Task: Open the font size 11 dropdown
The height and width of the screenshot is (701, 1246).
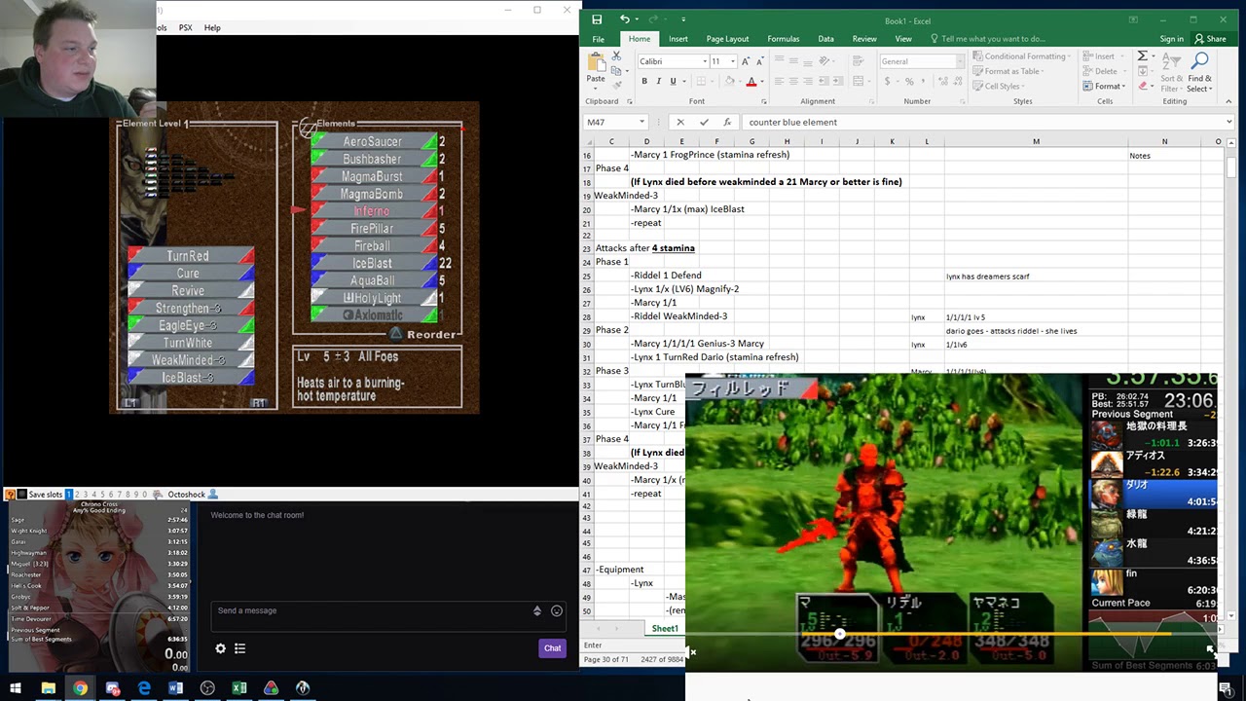Action: (x=733, y=61)
